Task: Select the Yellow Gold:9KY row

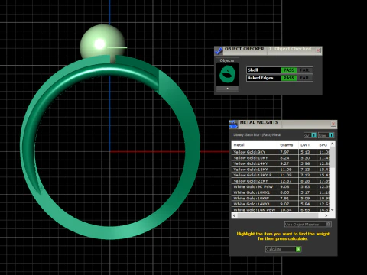Action: (x=281, y=152)
